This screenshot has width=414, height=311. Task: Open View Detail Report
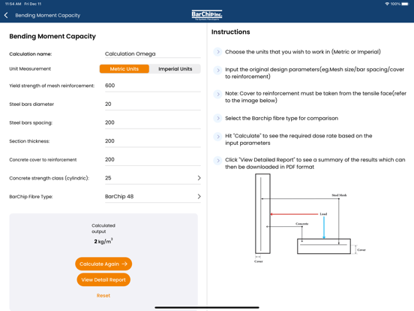pyautogui.click(x=103, y=279)
